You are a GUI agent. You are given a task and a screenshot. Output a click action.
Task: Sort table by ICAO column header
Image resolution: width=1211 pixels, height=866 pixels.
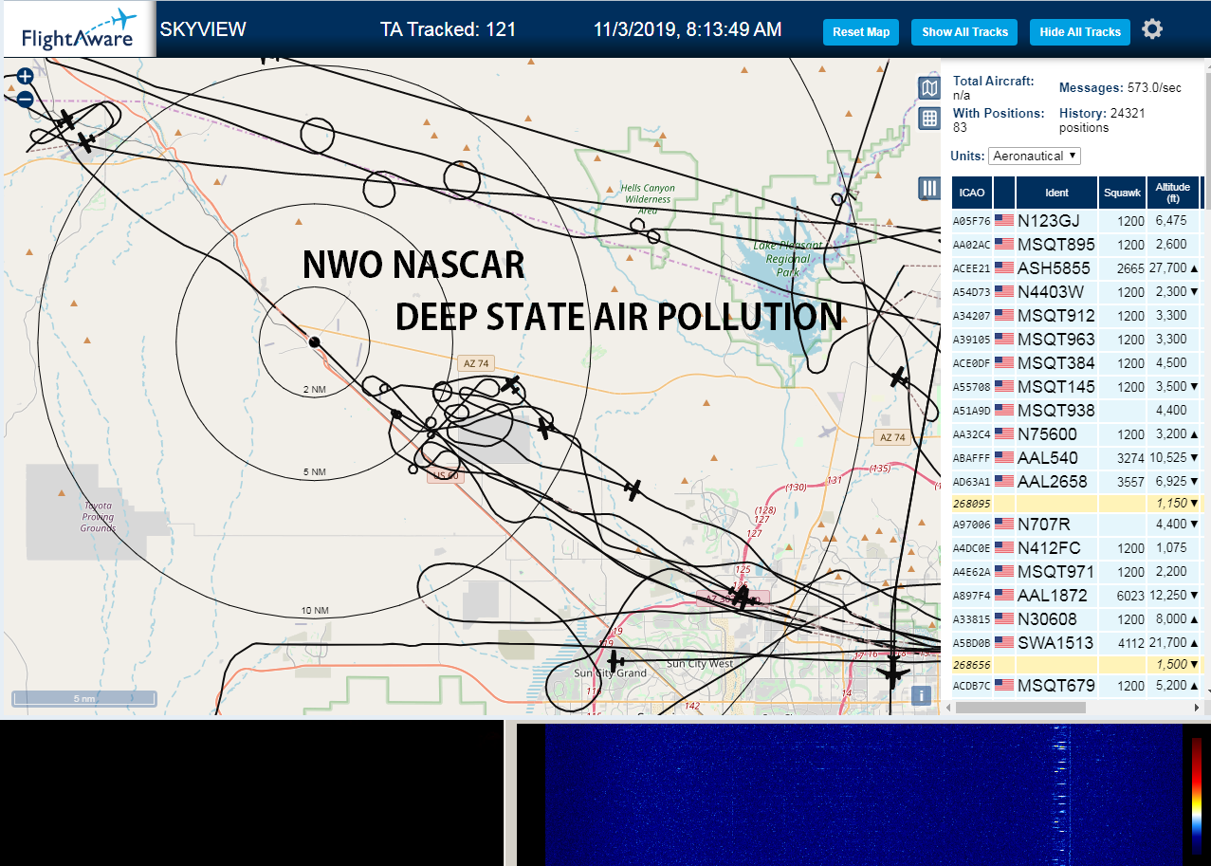pyautogui.click(x=972, y=193)
